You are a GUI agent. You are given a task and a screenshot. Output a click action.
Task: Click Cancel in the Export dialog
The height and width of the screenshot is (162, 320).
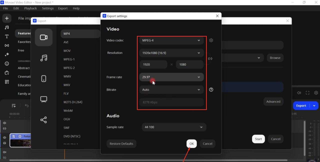coord(275,139)
